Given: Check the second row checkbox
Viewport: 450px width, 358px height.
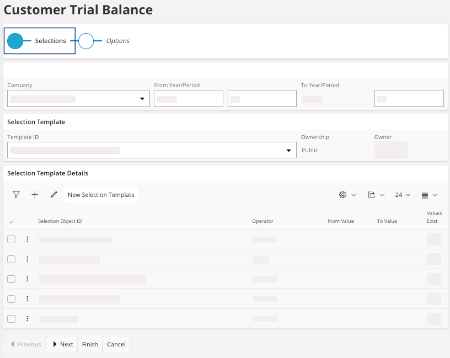Looking at the screenshot, I should click(x=11, y=259).
